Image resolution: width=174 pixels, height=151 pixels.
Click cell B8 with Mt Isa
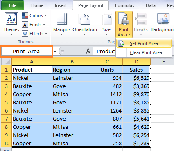coord(72,127)
